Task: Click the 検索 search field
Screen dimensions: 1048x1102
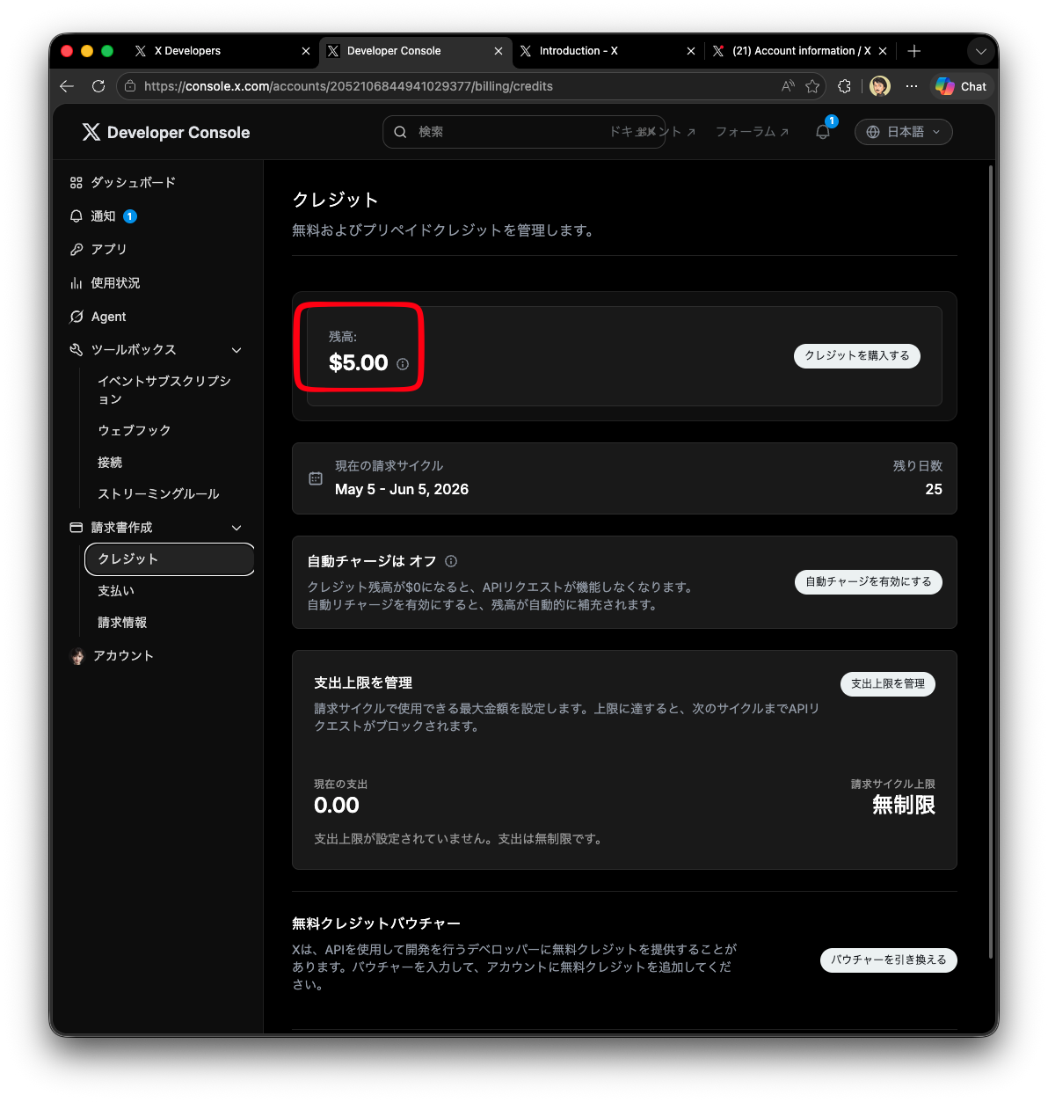Action: pos(524,132)
